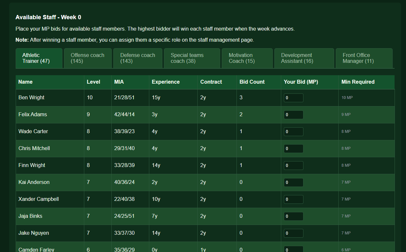Select the bid box for Finn Wright
Image resolution: width=406 pixels, height=252 pixels.
point(293,166)
